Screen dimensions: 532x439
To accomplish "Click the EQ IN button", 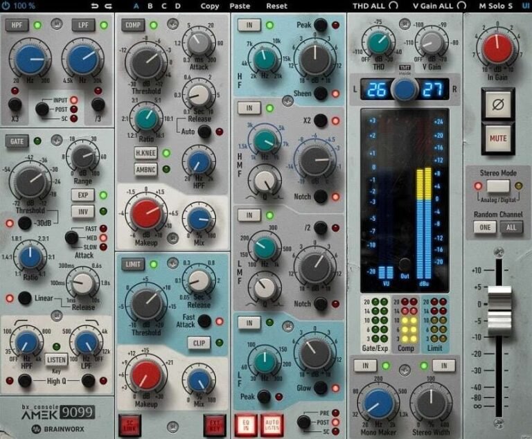I will tap(246, 425).
